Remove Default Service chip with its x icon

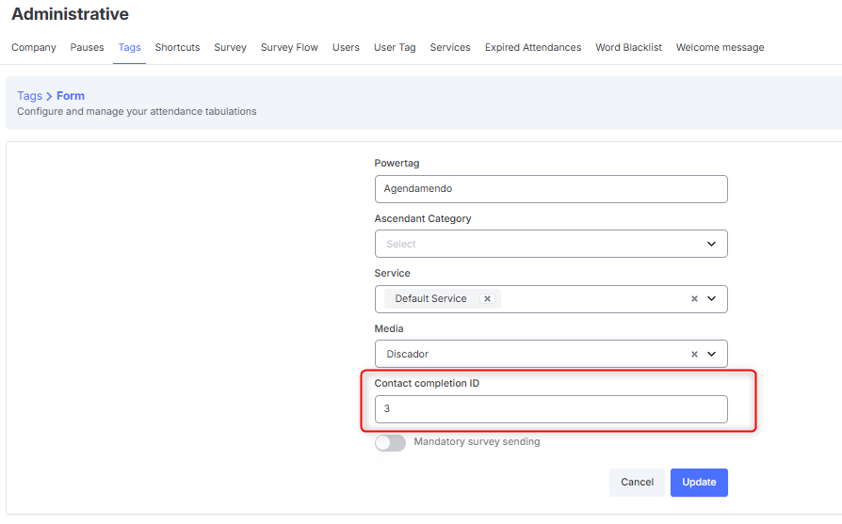(x=487, y=299)
